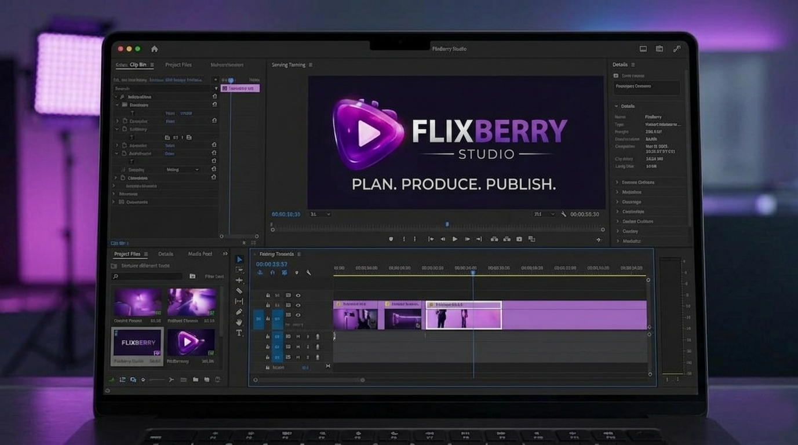Open the Media Pool tab
Viewport: 798px width, 445px height.
200,254
